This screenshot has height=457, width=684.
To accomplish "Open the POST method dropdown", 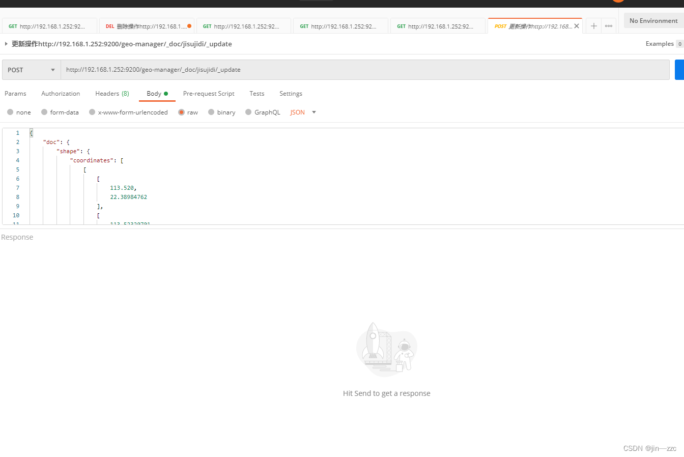I will [32, 70].
